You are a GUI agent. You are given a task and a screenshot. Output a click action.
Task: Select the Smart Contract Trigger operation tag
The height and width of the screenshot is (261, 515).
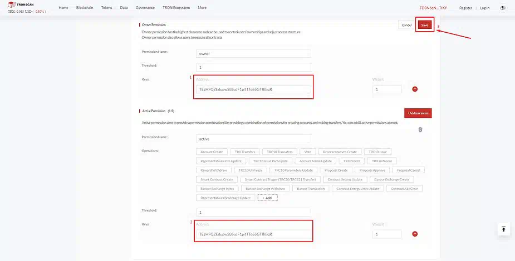[x=280, y=179]
